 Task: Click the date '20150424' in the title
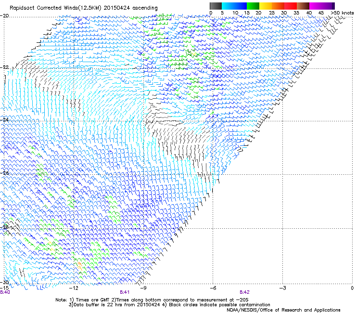117,8
